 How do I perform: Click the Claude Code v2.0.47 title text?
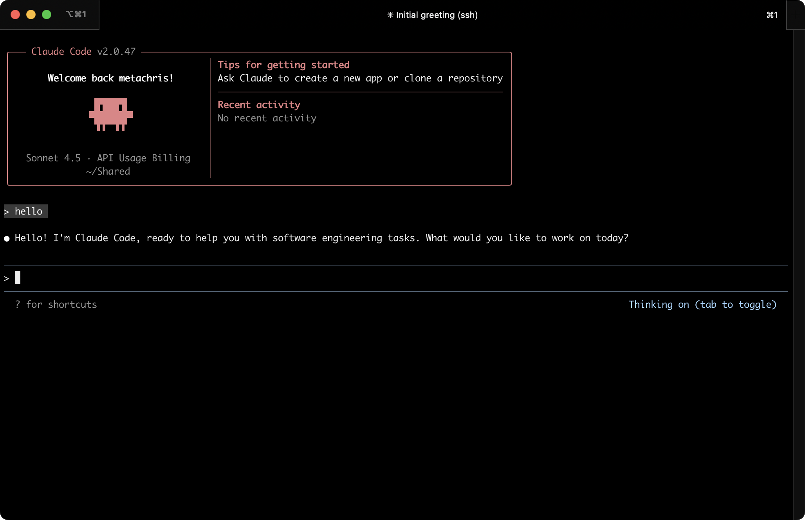[83, 51]
